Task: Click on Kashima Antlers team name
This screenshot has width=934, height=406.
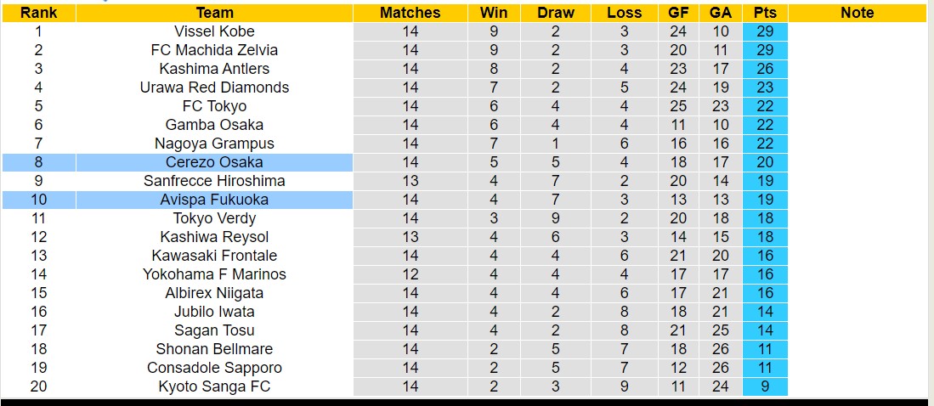Action: click(214, 69)
